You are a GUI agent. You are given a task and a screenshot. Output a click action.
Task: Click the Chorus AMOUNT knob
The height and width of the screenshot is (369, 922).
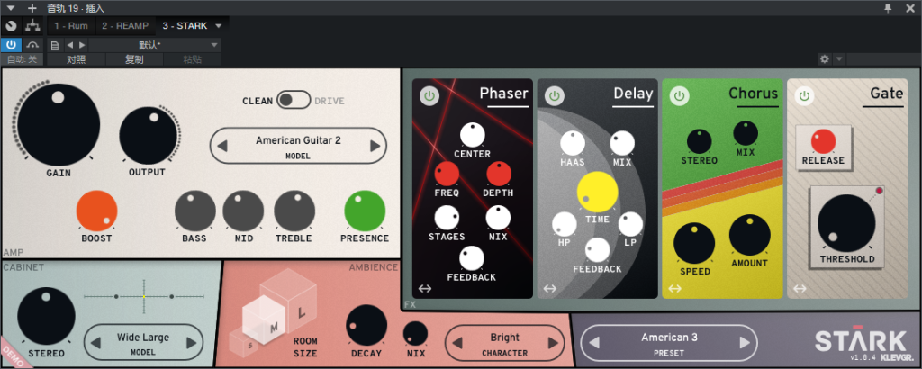750,235
